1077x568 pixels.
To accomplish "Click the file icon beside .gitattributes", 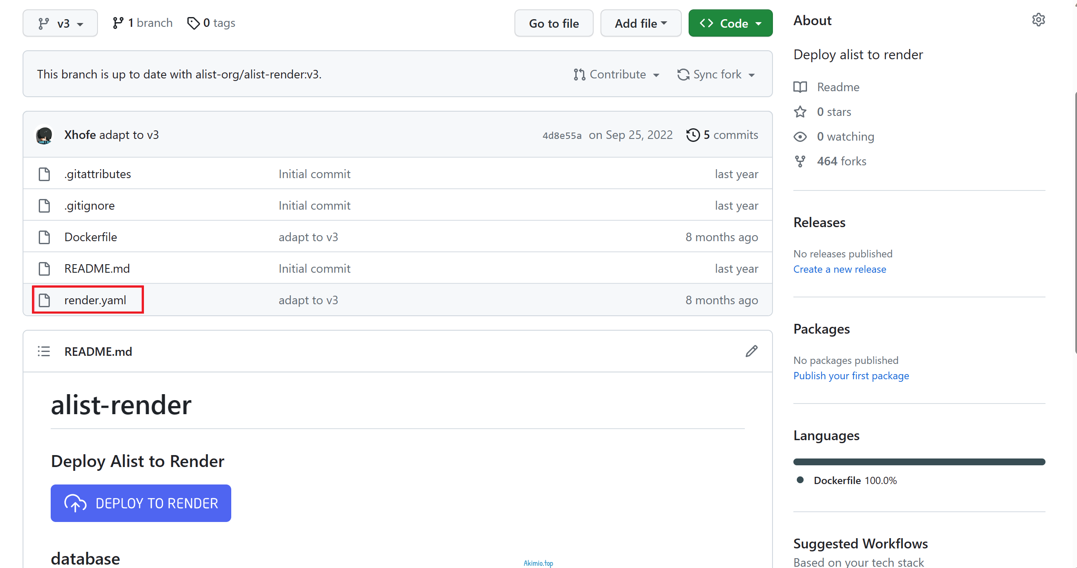I will tap(44, 174).
